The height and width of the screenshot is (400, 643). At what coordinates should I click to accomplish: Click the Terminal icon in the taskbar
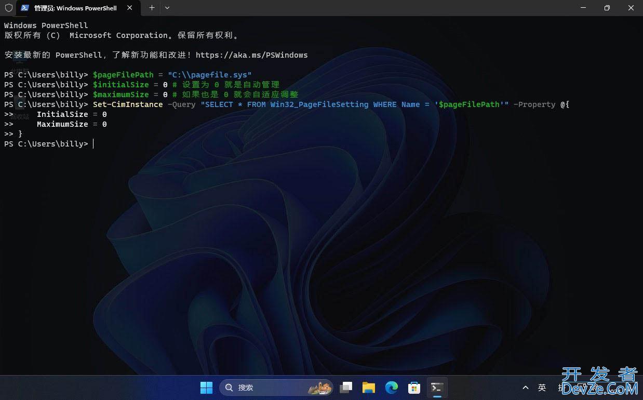pyautogui.click(x=437, y=388)
